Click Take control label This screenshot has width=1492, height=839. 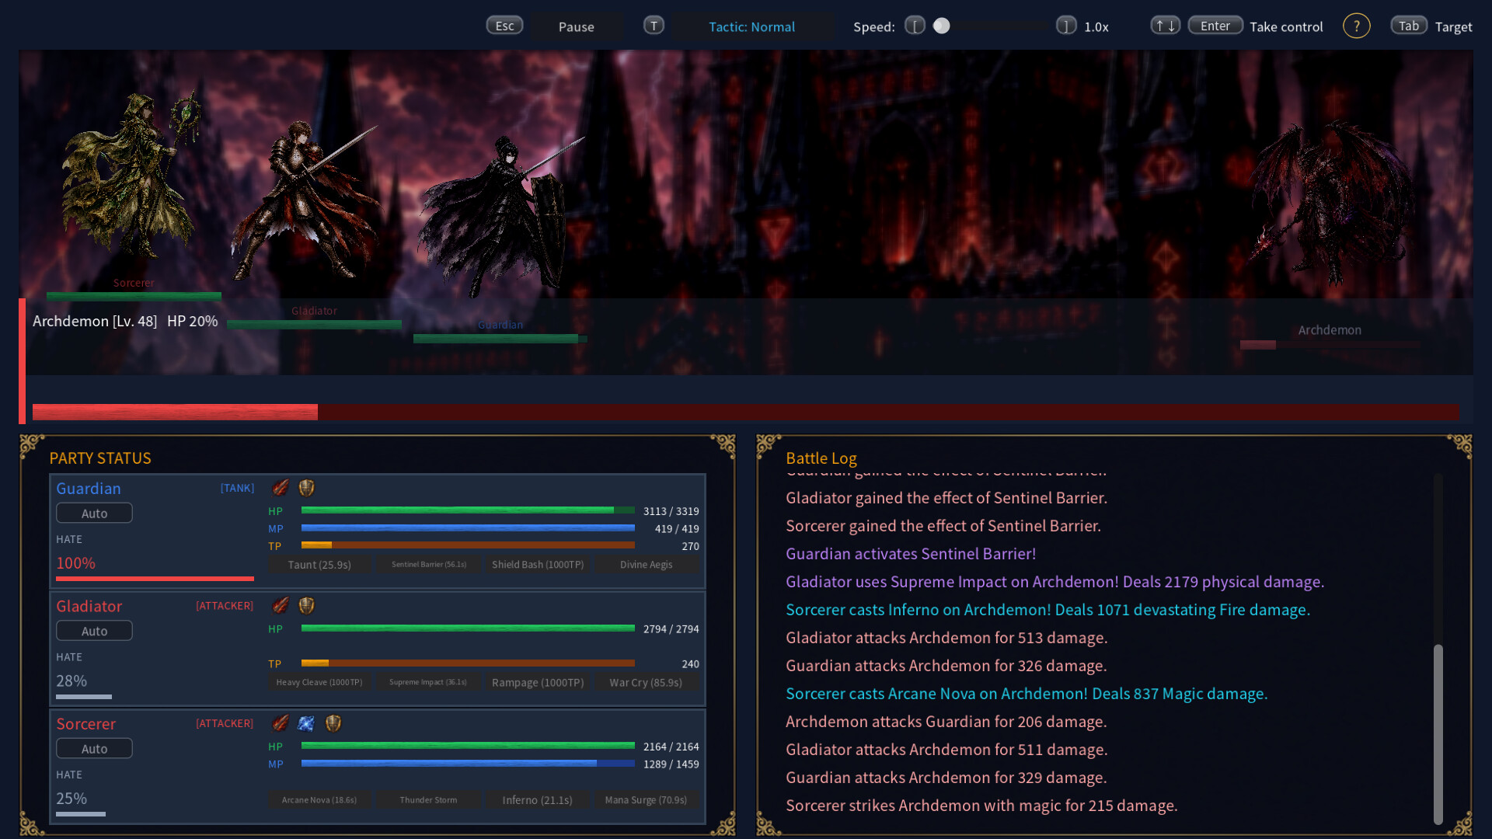pos(1286,26)
